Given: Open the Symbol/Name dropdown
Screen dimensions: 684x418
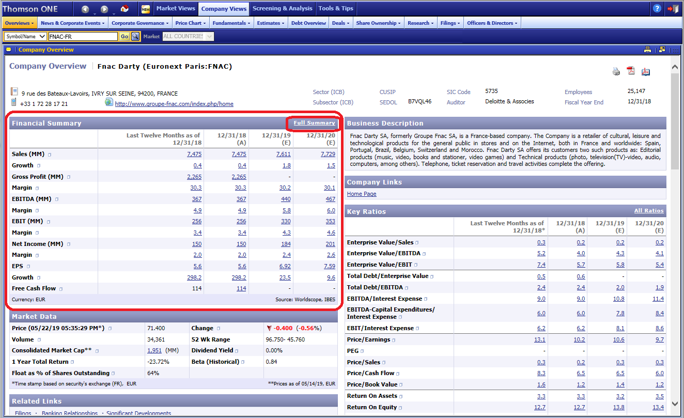Looking at the screenshot, I should (x=25, y=36).
